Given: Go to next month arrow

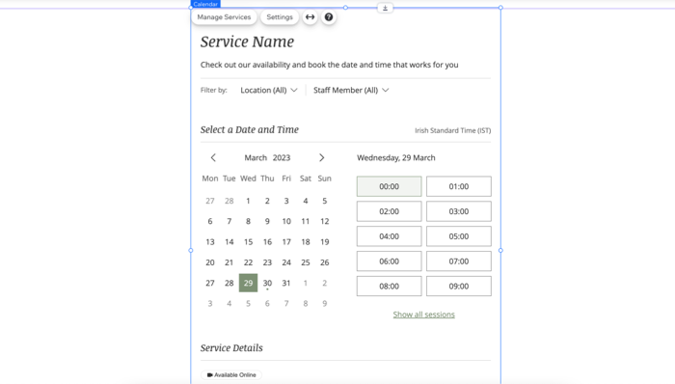Looking at the screenshot, I should [321, 157].
